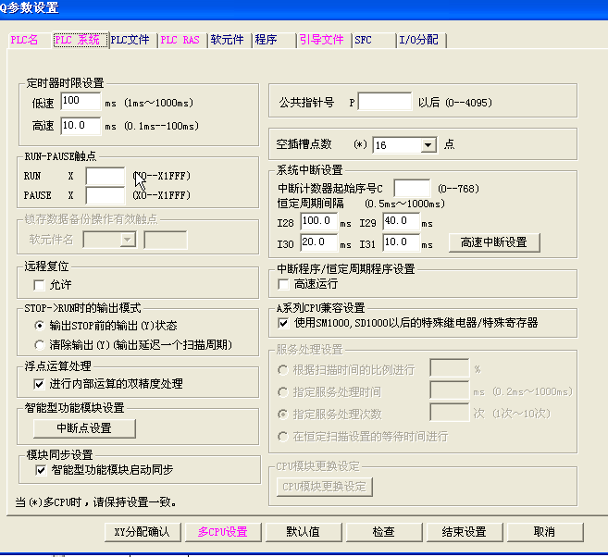Image resolution: width=608 pixels, height=557 pixels.
Task: Select 清除输出(Y) radio option
Action: pos(39,344)
